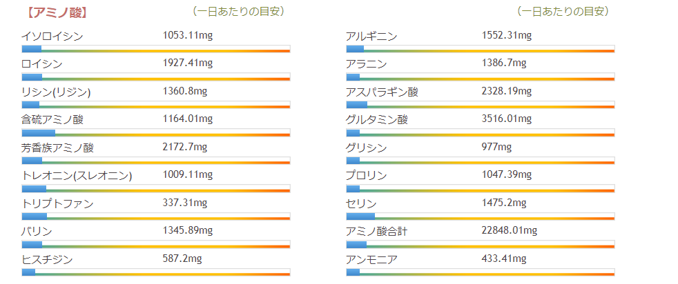Viewport: 678px width, 284px height.
Task: Click the プロリン label
Action: pos(366,175)
